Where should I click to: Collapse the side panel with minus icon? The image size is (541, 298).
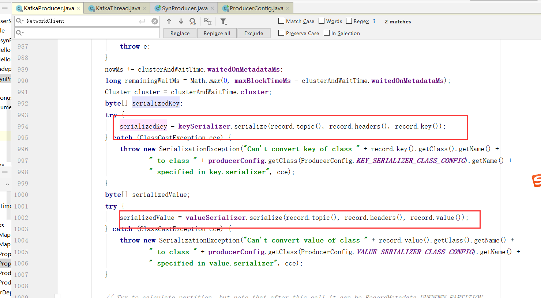[x=5, y=8]
